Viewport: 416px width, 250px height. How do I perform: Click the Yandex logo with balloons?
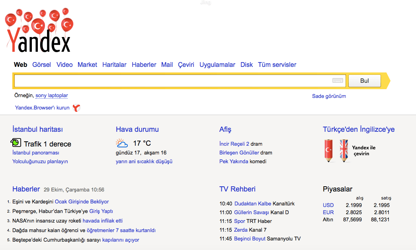pos(39,30)
